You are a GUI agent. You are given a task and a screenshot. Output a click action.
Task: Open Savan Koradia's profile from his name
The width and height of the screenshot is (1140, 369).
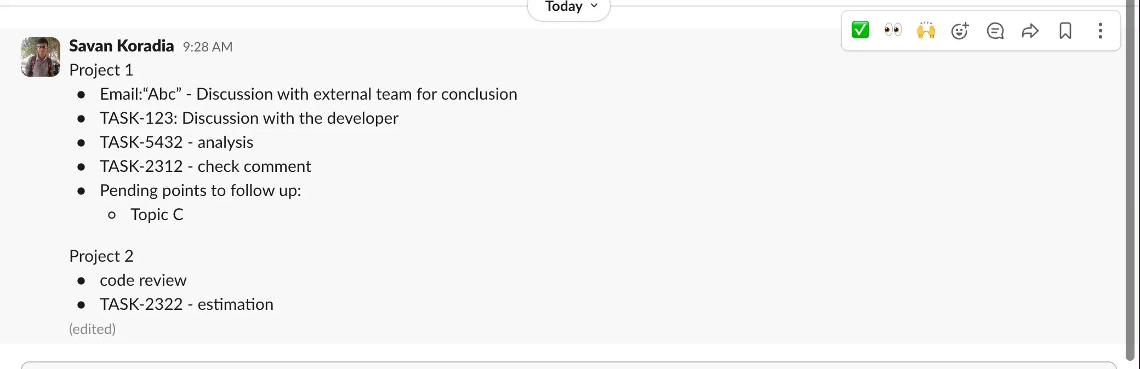pyautogui.click(x=121, y=46)
